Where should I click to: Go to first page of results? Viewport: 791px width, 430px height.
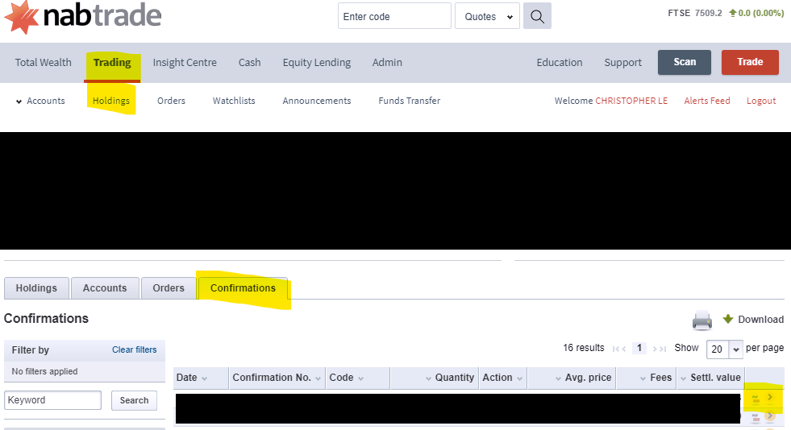615,349
